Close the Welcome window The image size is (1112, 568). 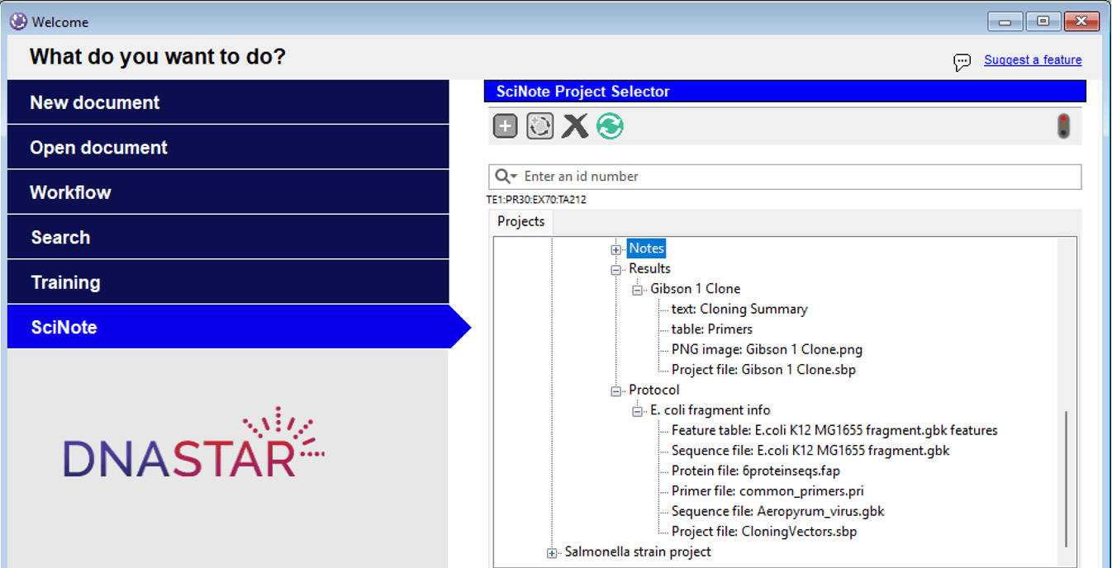tap(1081, 21)
